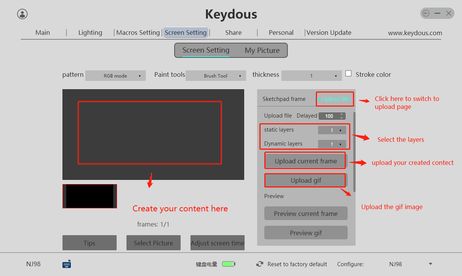Click the Upload gif button
462x276 pixels.
(306, 180)
